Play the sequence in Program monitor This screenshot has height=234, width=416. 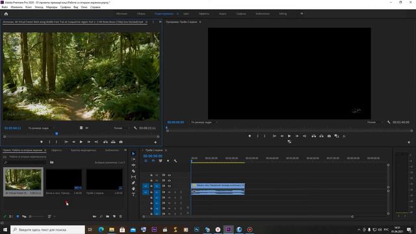(289, 136)
